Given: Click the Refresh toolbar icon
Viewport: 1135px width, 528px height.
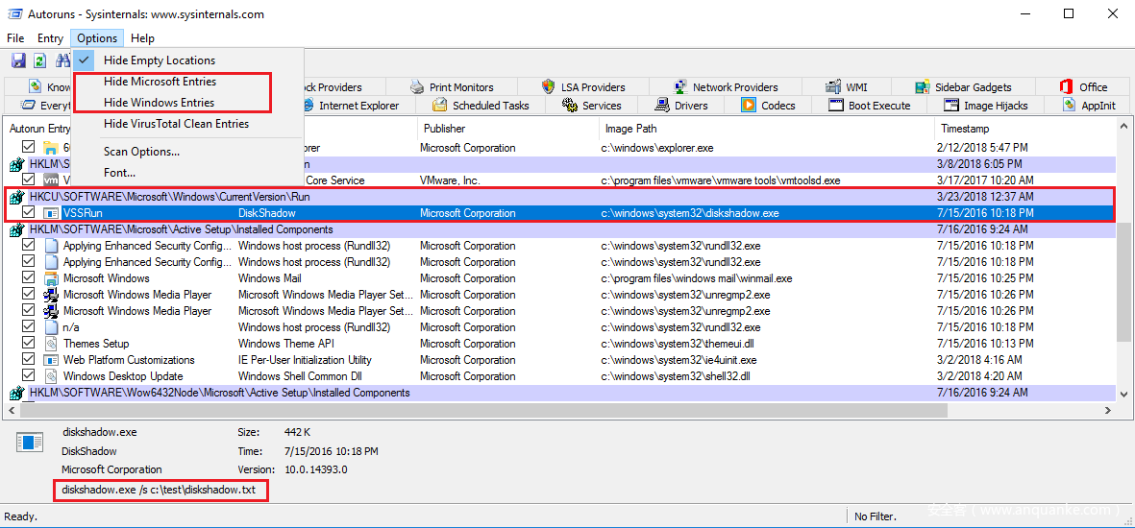Looking at the screenshot, I should tap(40, 60).
